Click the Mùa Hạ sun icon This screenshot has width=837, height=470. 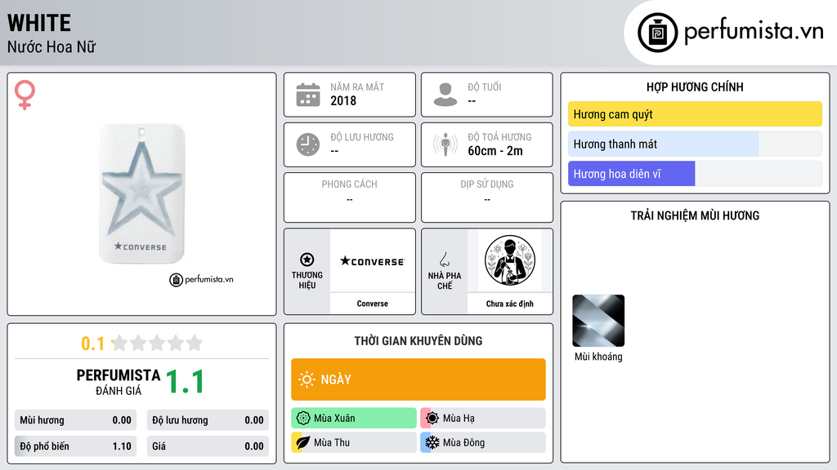click(x=432, y=419)
